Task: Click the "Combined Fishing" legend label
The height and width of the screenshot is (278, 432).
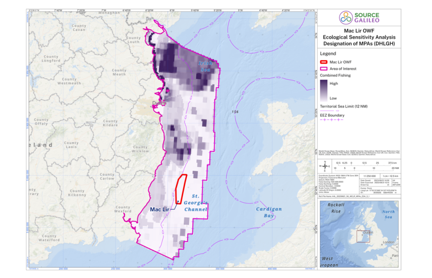Action: [336, 75]
